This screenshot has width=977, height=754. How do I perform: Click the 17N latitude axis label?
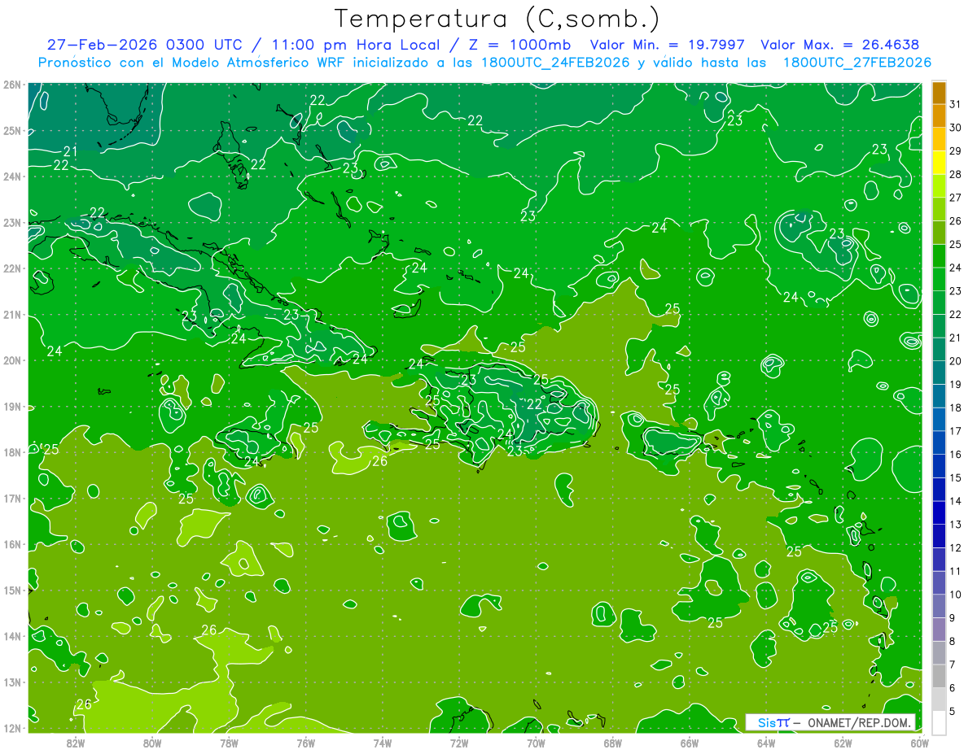(12, 498)
